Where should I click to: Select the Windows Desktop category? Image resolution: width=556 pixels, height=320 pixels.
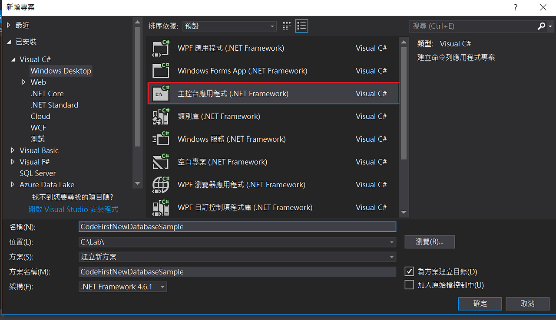click(61, 71)
